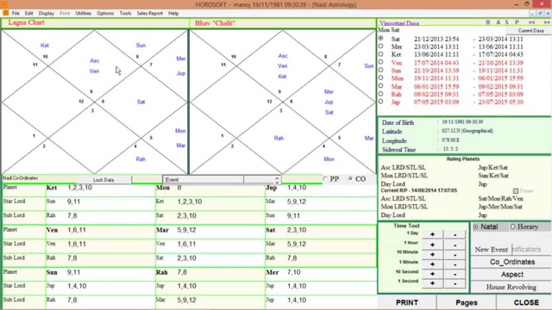Select the Jup dasa radio button
Screen dimensions: 552x310
(x=381, y=102)
